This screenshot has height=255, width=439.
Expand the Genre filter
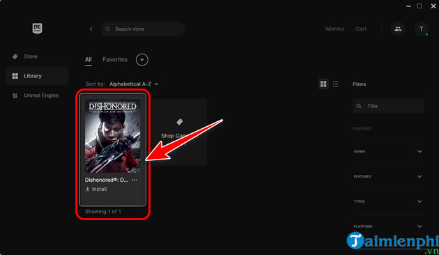click(x=388, y=151)
